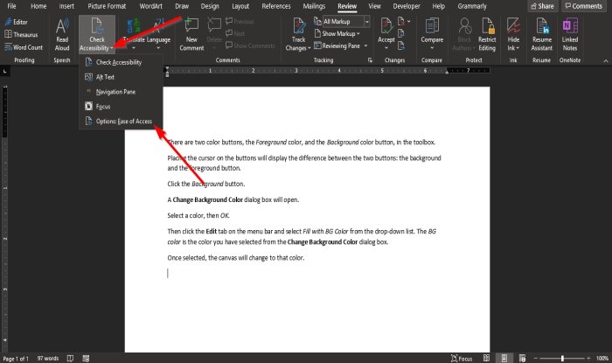Switch to the Mailings tab
Viewport: 612px width, 363px height.
(314, 6)
